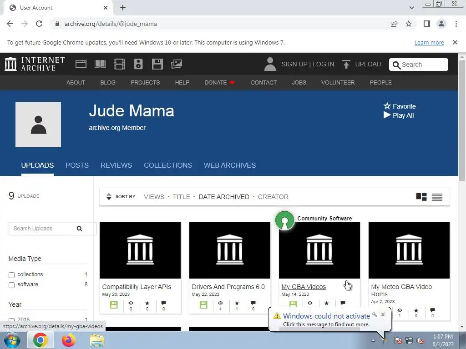Sort uploads by Views
Viewport: 466px width, 349px height.
(154, 197)
